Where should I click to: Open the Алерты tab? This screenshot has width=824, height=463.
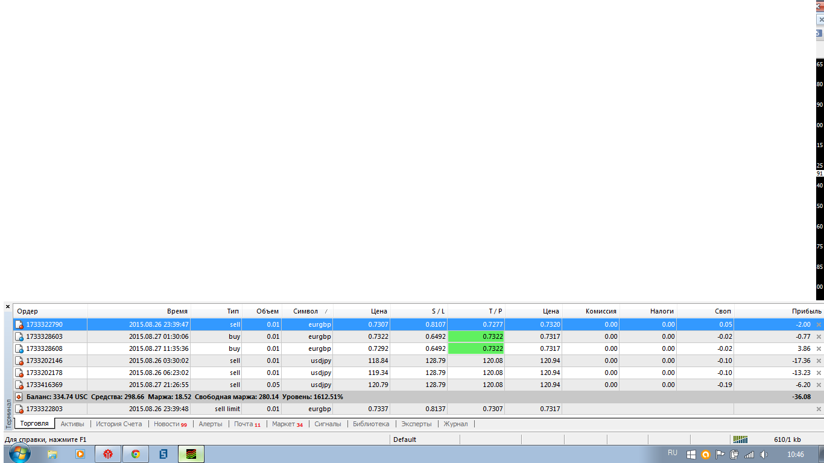point(211,424)
